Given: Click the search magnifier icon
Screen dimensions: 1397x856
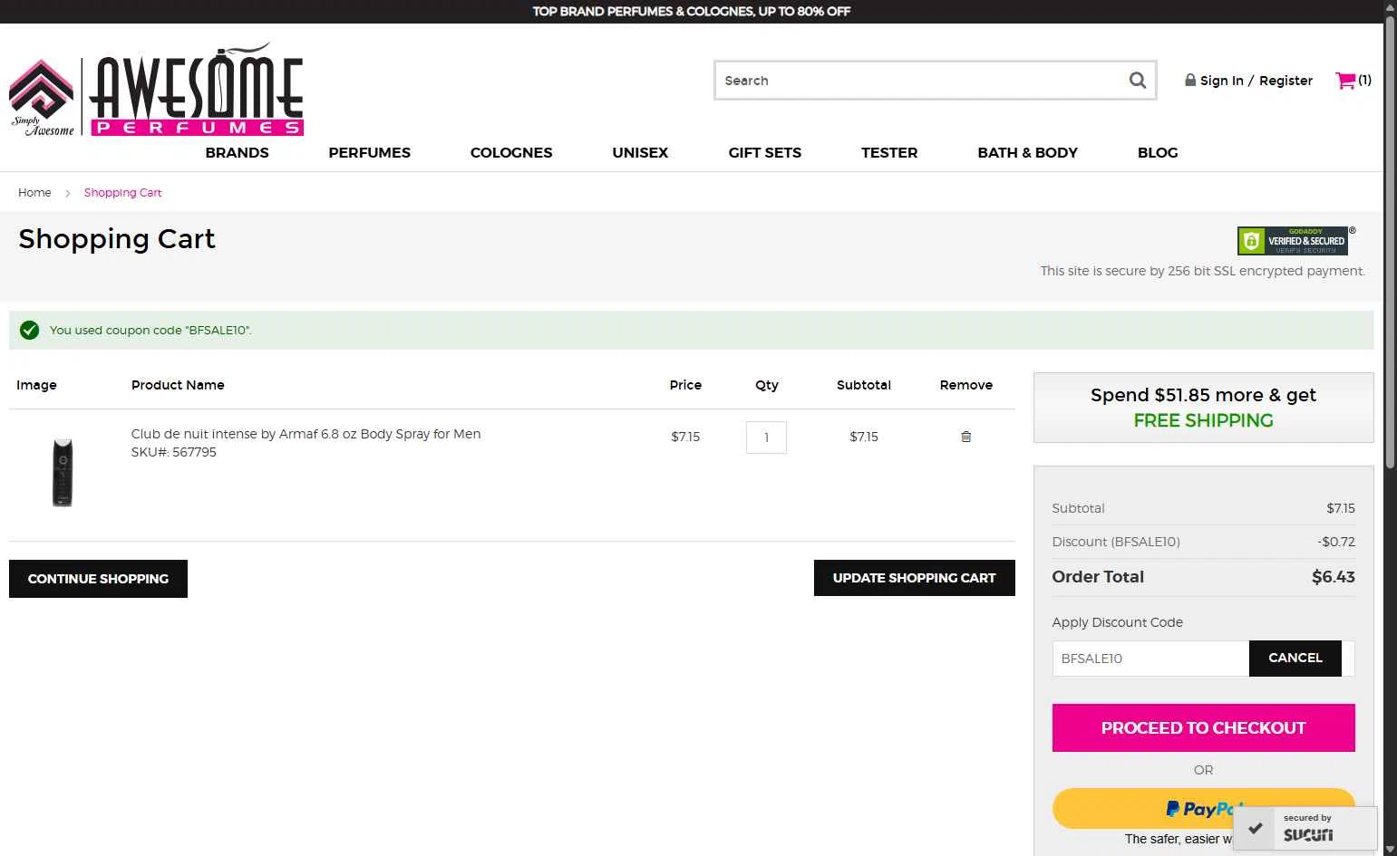Looking at the screenshot, I should coord(1138,81).
